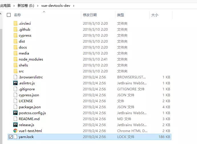The width and height of the screenshot is (197, 144).
Task: Click the shells folder icon
Action: click(x=15, y=65)
